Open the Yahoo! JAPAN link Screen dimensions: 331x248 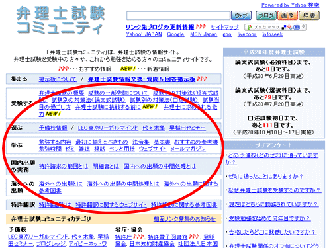tap(144, 34)
